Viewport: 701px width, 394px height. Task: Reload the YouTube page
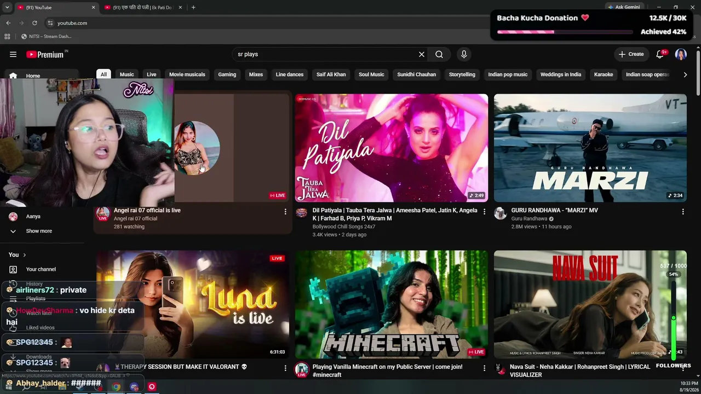point(35,23)
